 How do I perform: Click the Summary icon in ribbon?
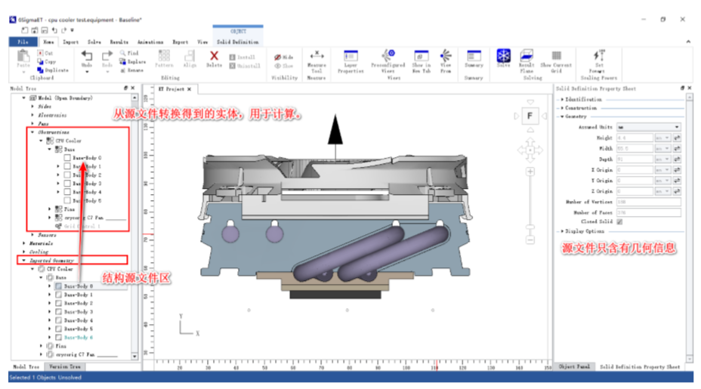pyautogui.click(x=474, y=60)
